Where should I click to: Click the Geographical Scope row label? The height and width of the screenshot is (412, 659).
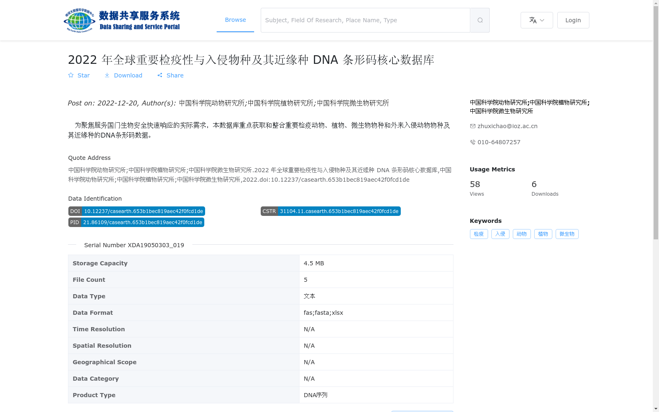[105, 362]
